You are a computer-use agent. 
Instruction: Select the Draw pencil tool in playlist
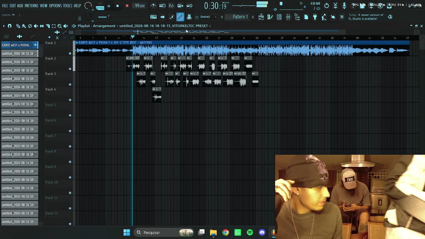[18, 26]
